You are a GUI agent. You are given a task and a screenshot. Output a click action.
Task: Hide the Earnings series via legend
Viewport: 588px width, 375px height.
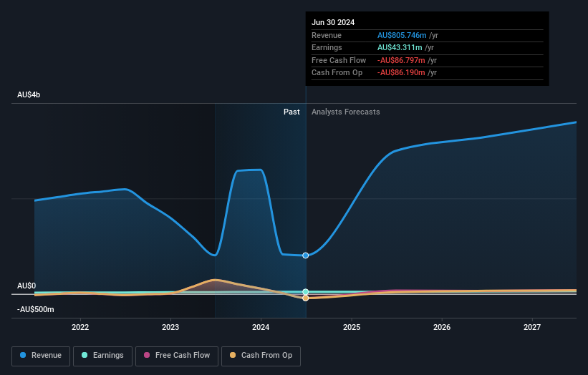click(x=102, y=356)
